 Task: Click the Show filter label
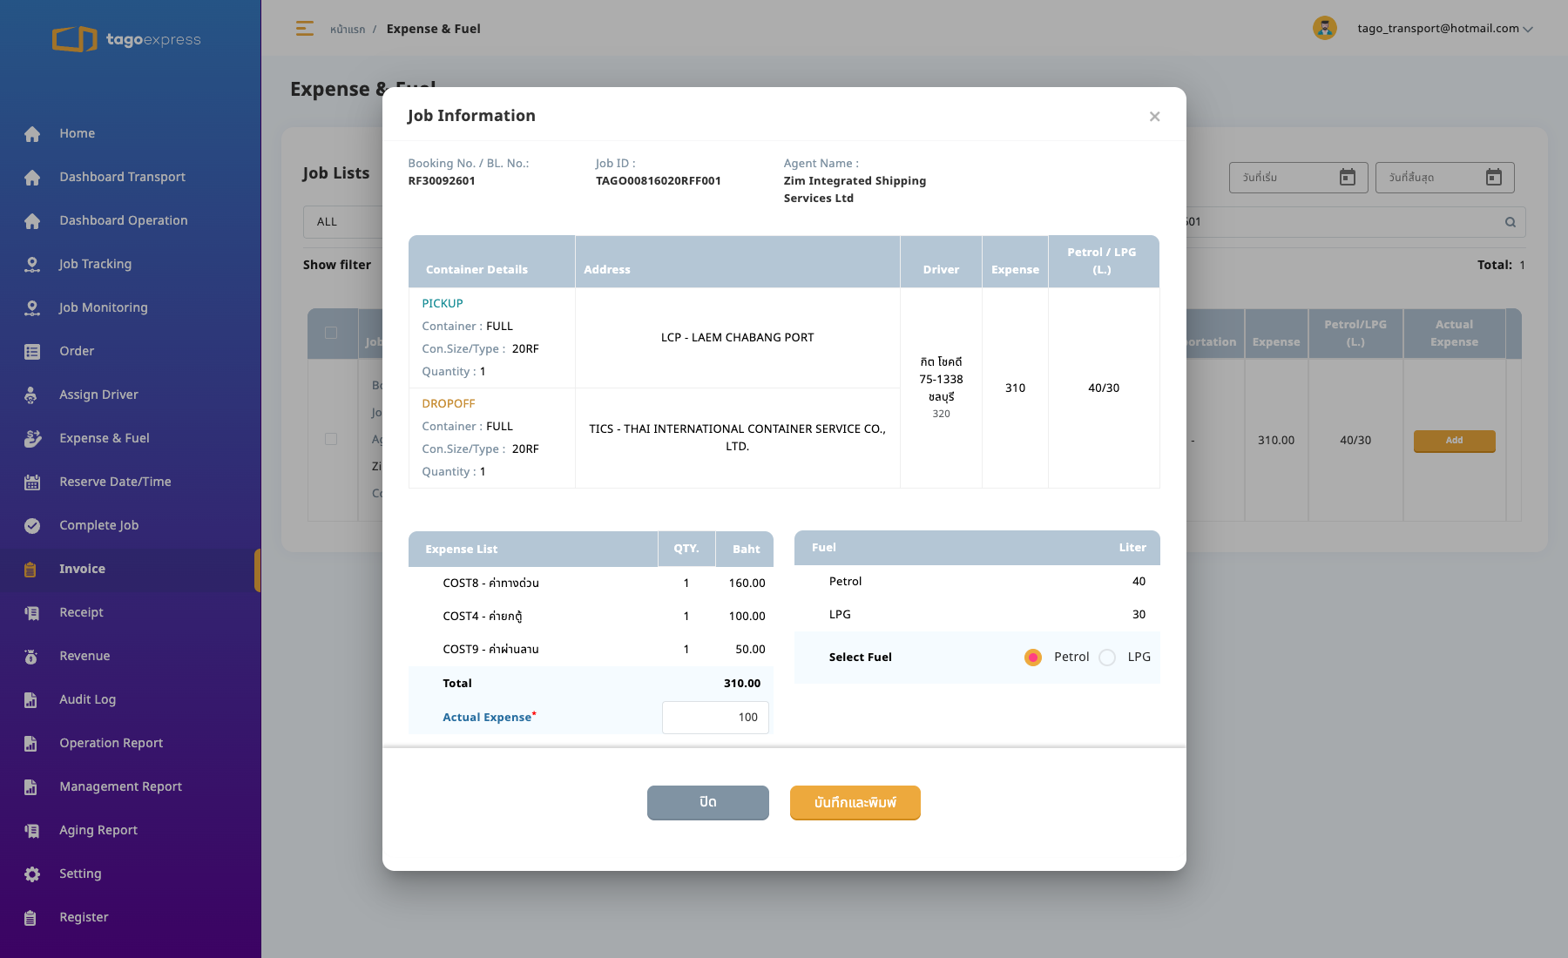[337, 265]
